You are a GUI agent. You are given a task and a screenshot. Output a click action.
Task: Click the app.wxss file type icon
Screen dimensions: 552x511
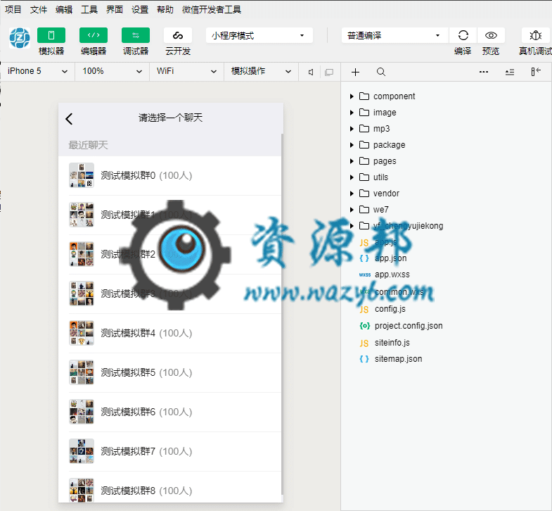coord(365,275)
